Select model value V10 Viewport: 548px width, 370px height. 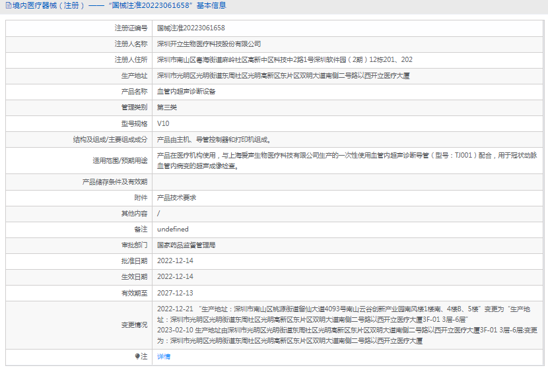(163, 123)
